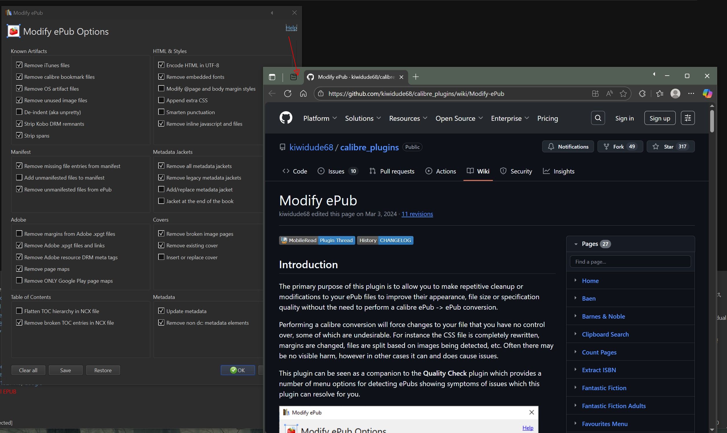Open a new browser tab
Screen dimensions: 727x433
[416, 77]
